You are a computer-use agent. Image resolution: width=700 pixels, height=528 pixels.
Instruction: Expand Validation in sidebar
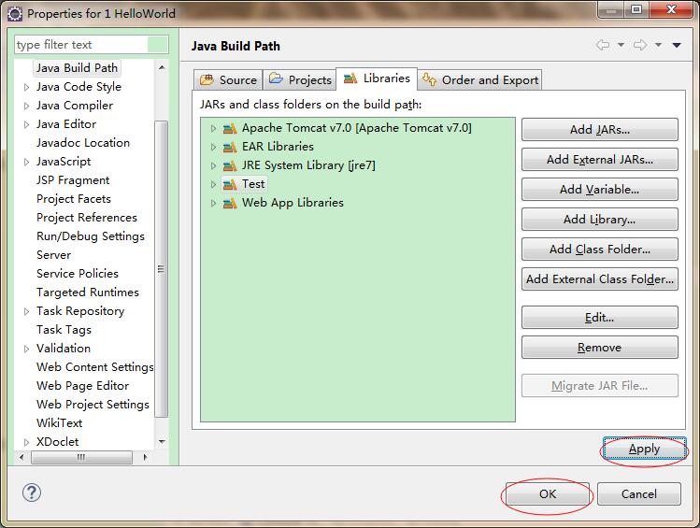[27, 349]
